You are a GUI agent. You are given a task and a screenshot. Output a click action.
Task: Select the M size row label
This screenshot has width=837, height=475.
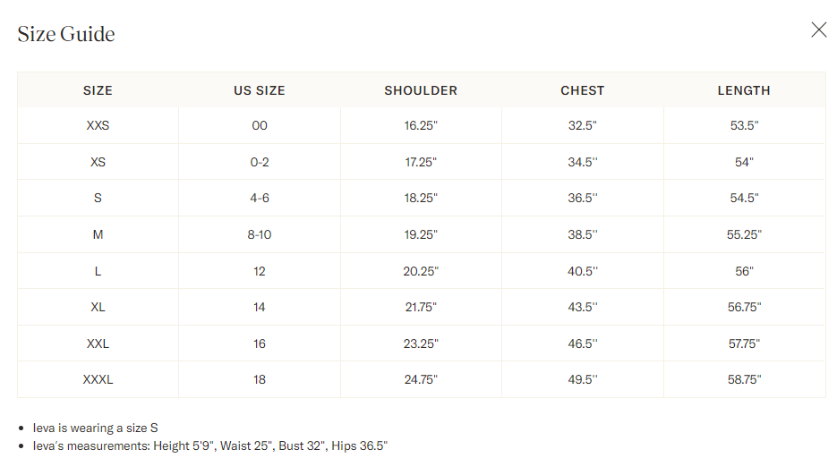pos(98,235)
